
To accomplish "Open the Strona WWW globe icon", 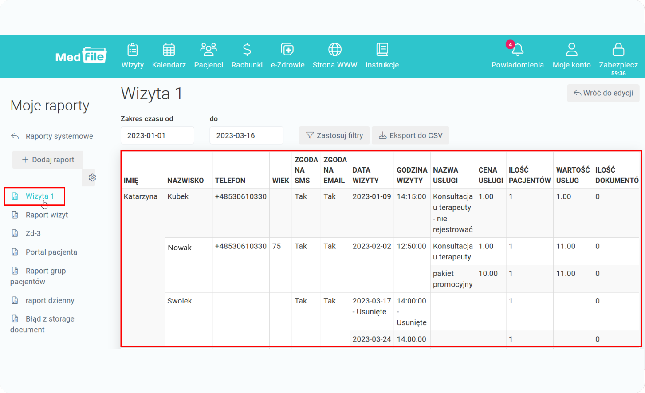I will coord(335,50).
